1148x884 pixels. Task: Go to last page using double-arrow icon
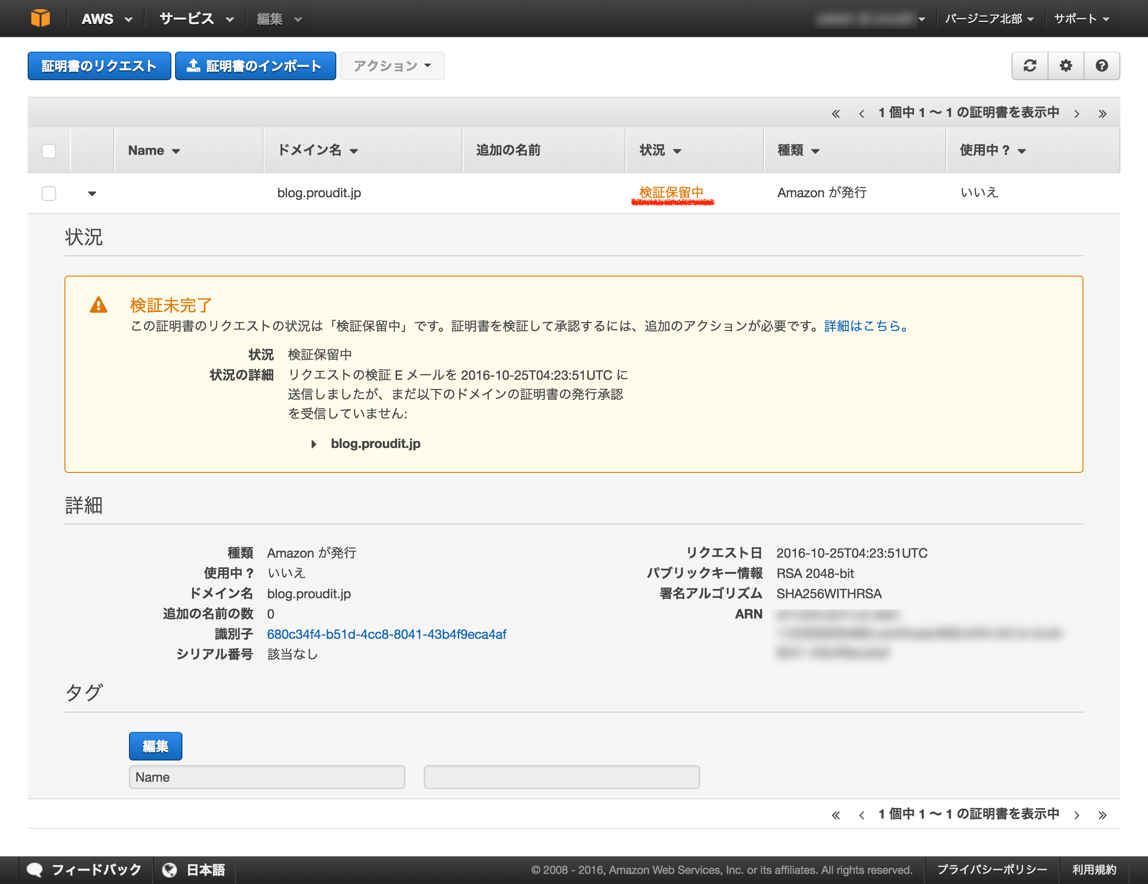[1102, 112]
